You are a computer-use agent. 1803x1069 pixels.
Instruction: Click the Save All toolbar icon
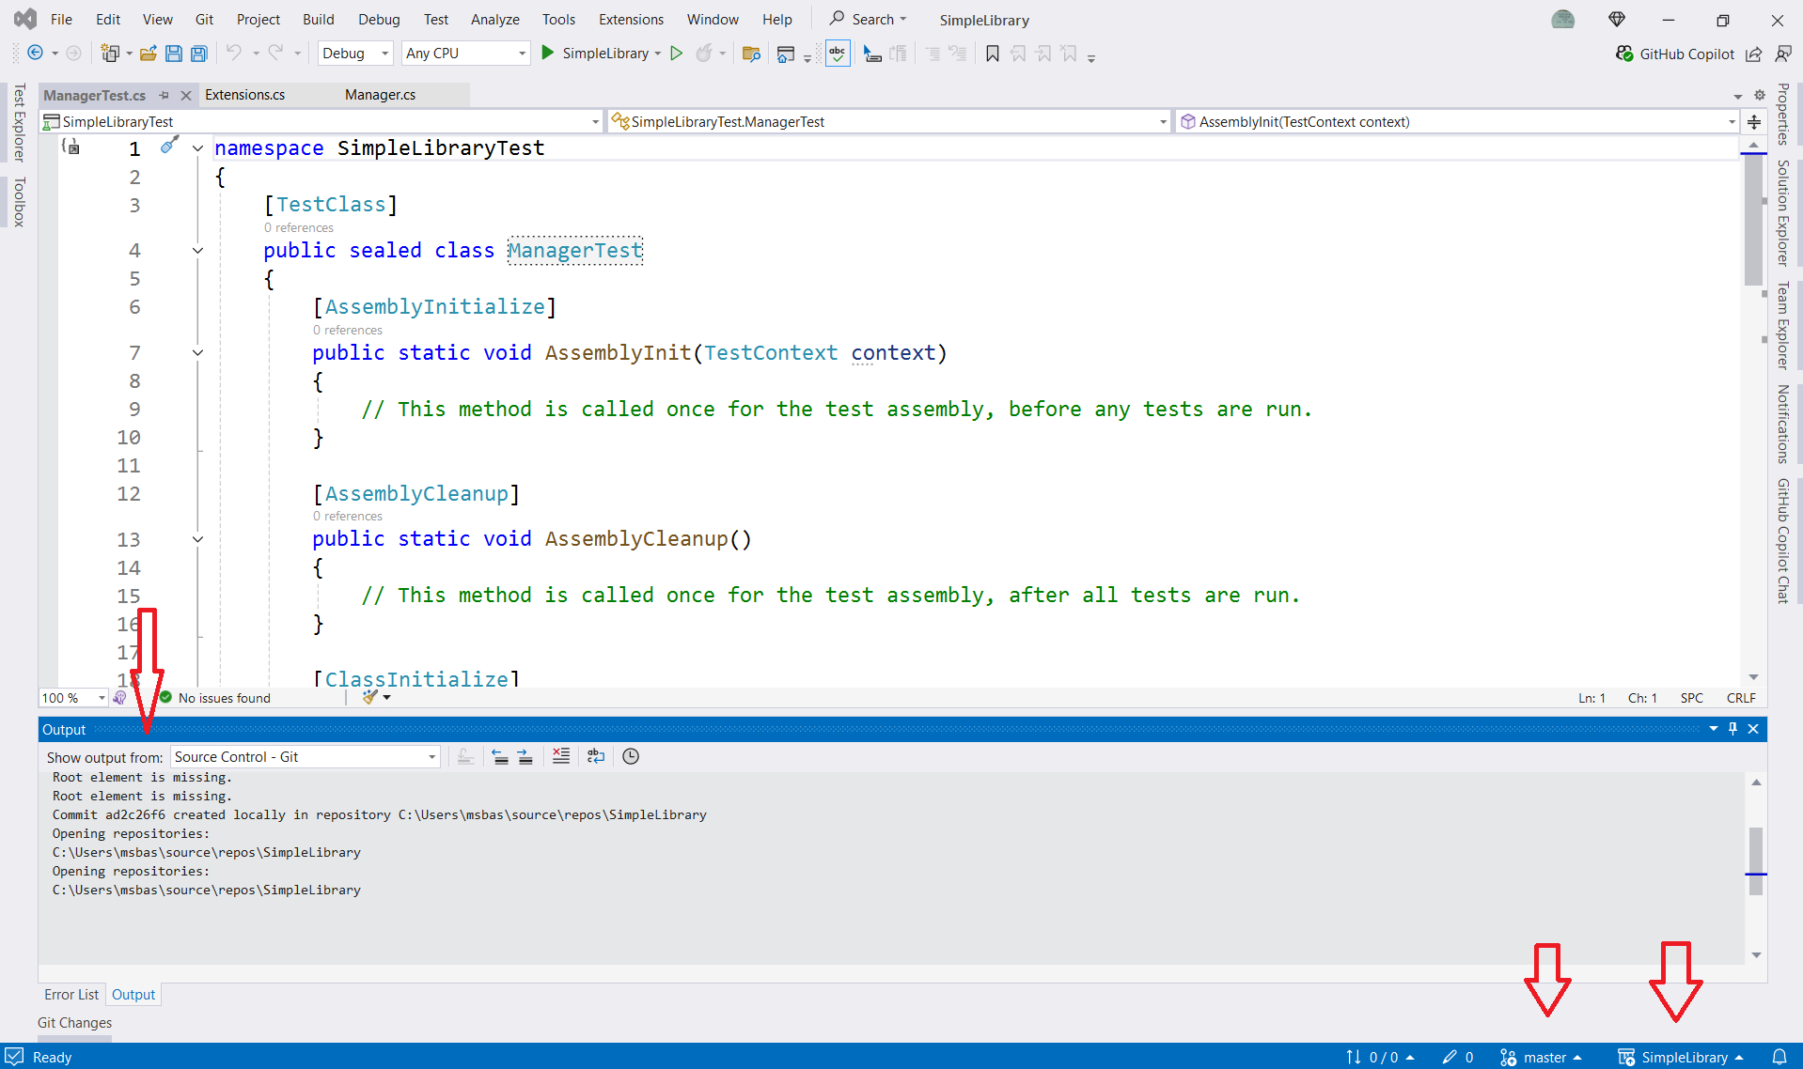coord(199,54)
